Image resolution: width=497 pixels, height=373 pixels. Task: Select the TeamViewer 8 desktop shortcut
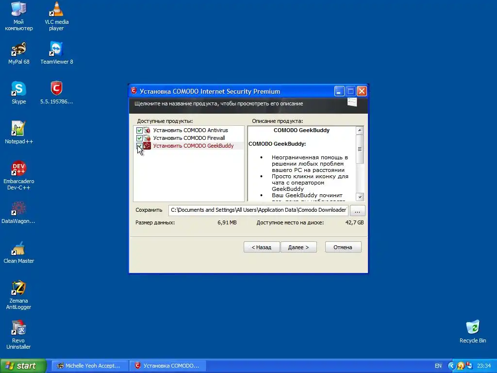click(56, 52)
